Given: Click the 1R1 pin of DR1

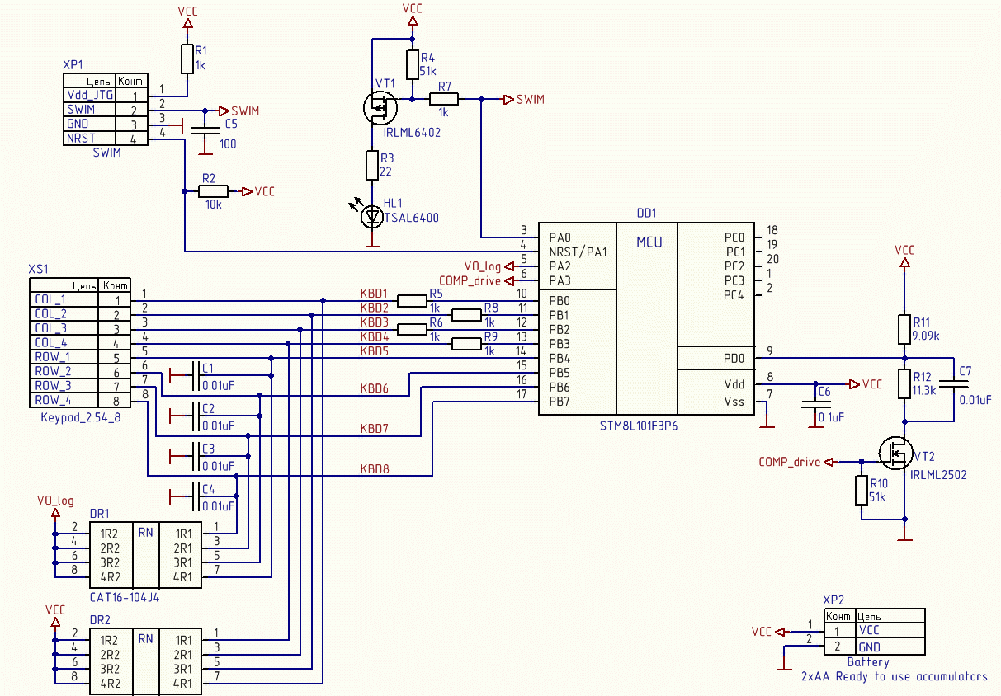Looking at the screenshot, I should click(183, 533).
